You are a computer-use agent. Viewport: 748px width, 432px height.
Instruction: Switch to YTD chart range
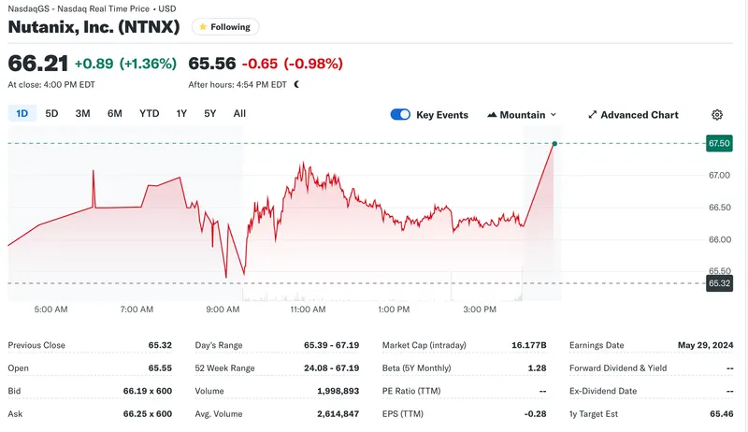pos(150,114)
